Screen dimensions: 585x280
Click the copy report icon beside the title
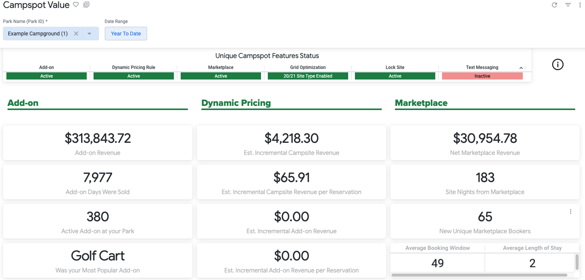tap(86, 5)
